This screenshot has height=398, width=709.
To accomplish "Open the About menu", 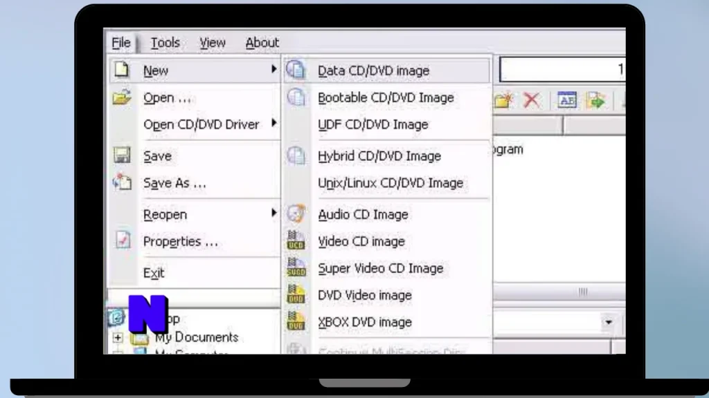I will tap(262, 43).
